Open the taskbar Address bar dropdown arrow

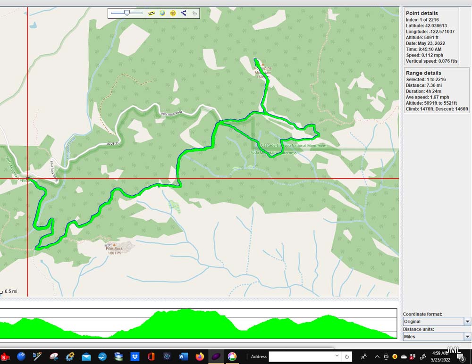(337, 356)
